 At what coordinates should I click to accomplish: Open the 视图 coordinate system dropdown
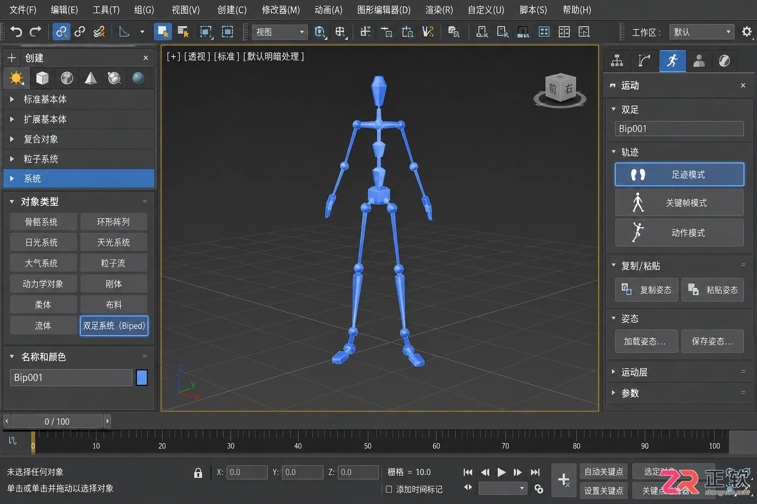click(x=280, y=32)
